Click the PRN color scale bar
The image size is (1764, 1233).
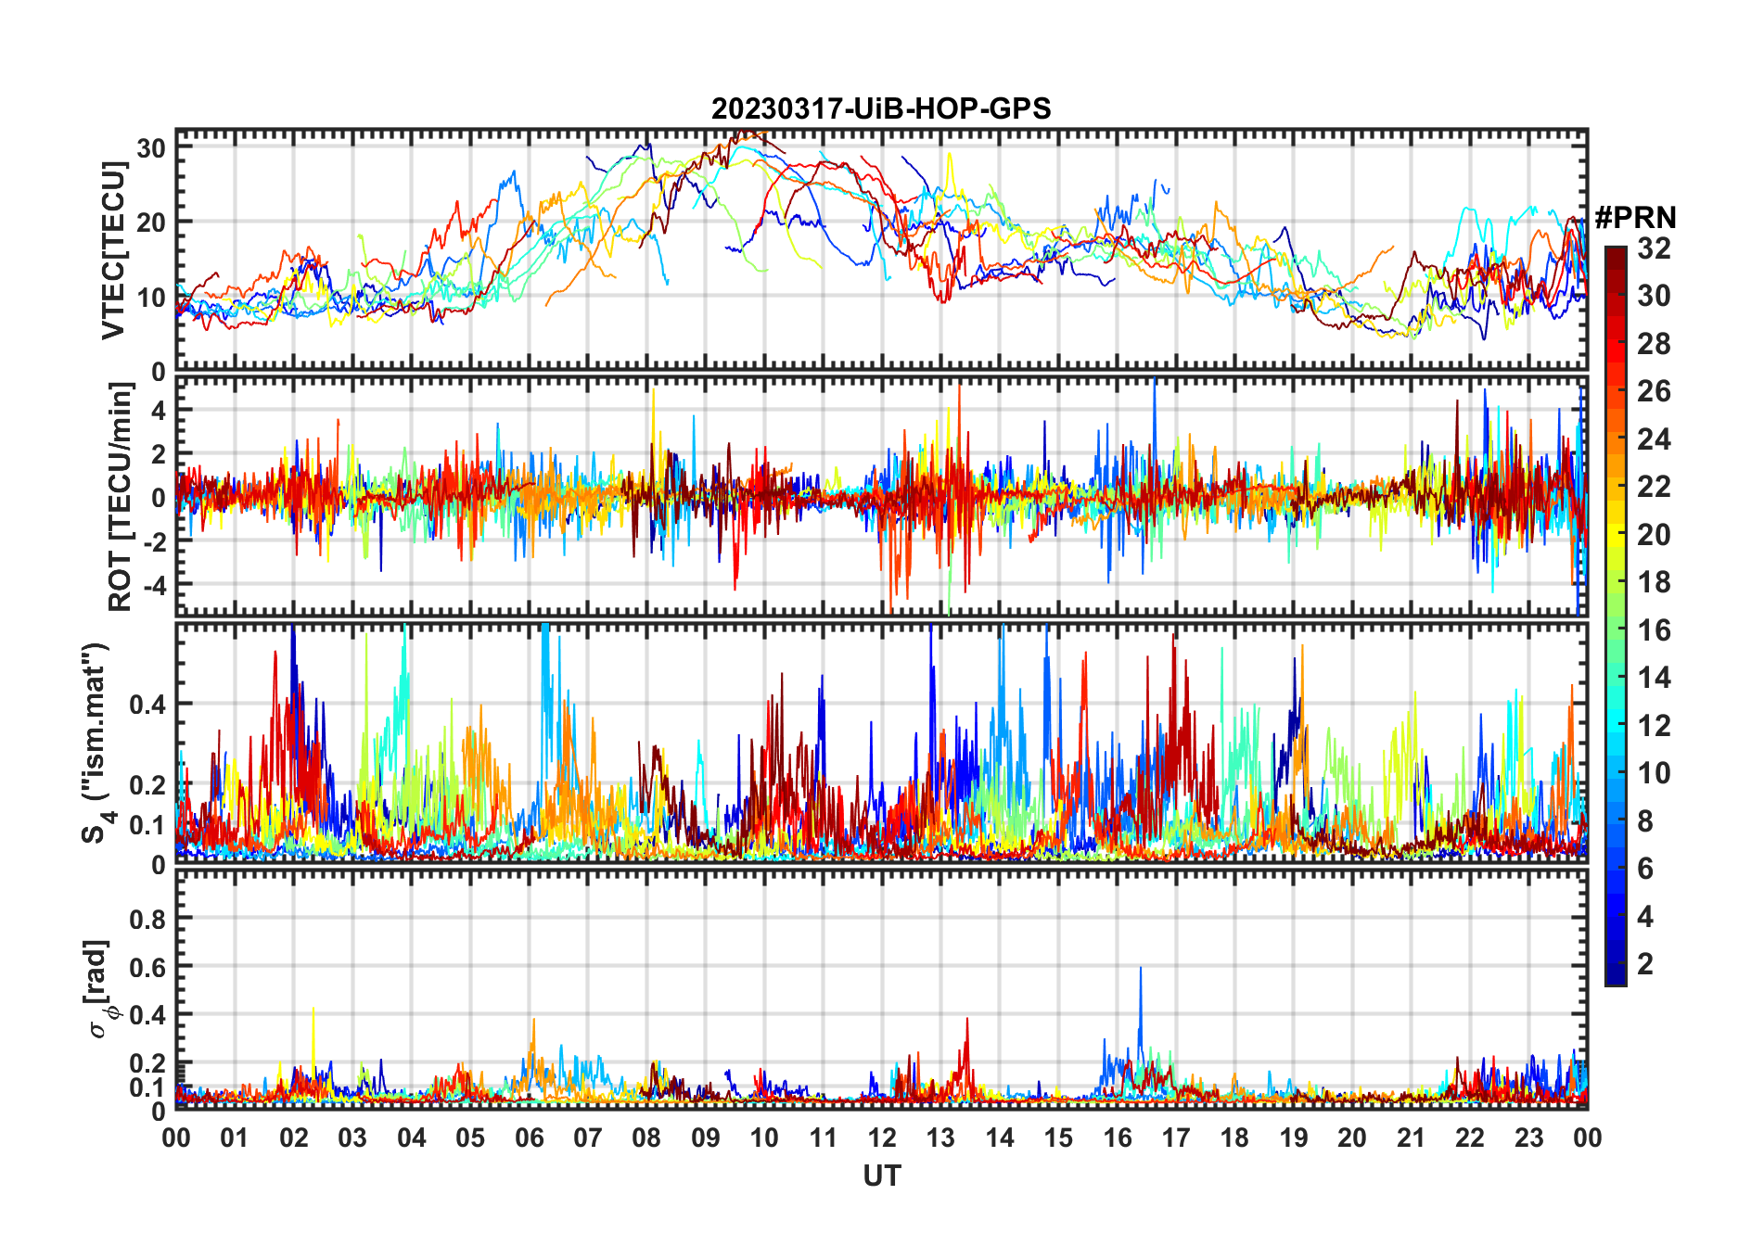(1616, 616)
